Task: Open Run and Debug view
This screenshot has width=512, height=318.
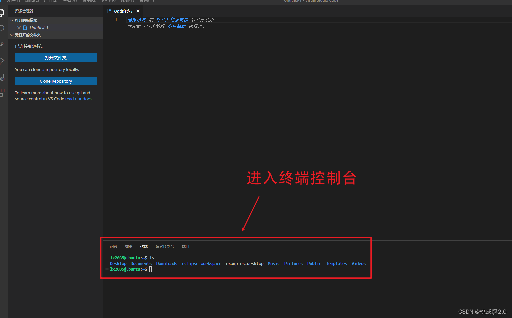Action: (2, 60)
